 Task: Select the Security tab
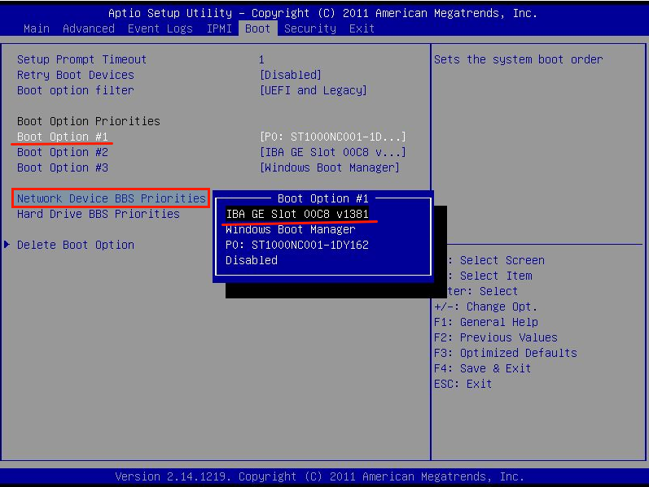pyautogui.click(x=309, y=28)
